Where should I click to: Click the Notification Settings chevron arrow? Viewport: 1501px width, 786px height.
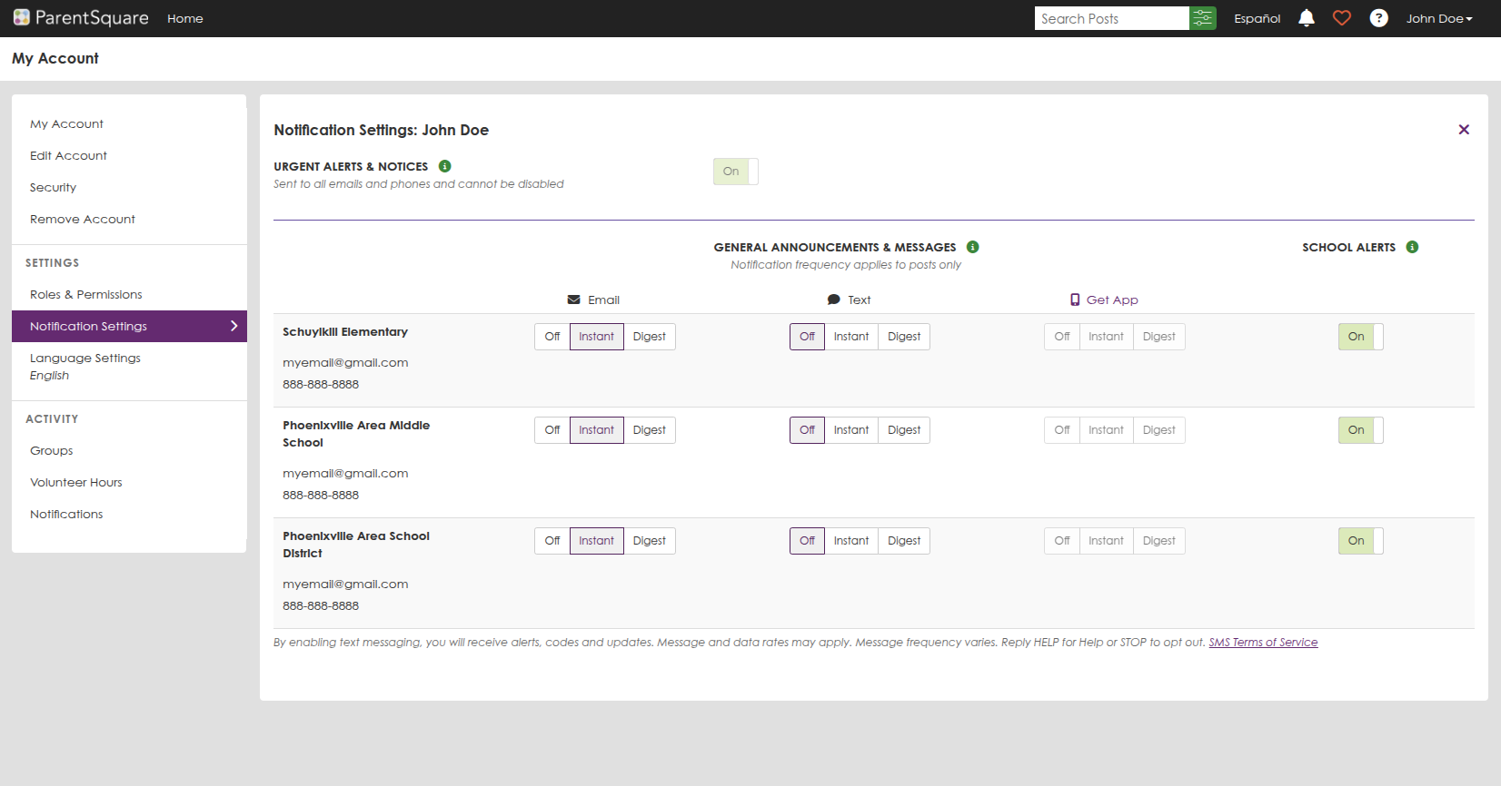pyautogui.click(x=234, y=326)
